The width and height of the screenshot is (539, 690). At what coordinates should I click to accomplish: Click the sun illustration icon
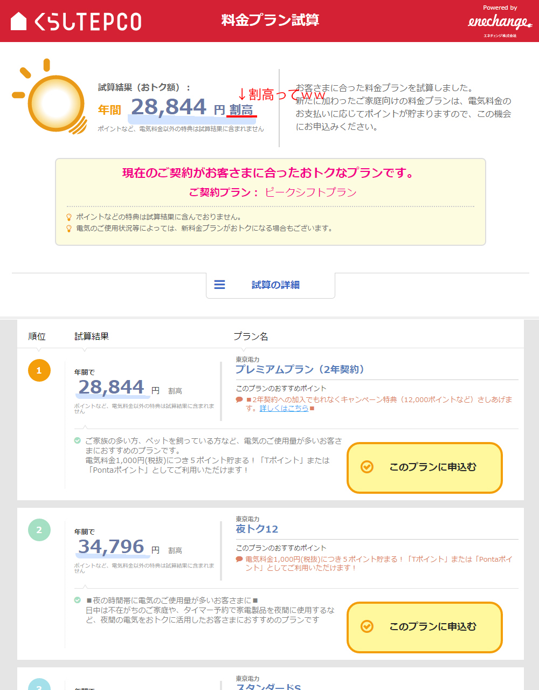pyautogui.click(x=53, y=100)
